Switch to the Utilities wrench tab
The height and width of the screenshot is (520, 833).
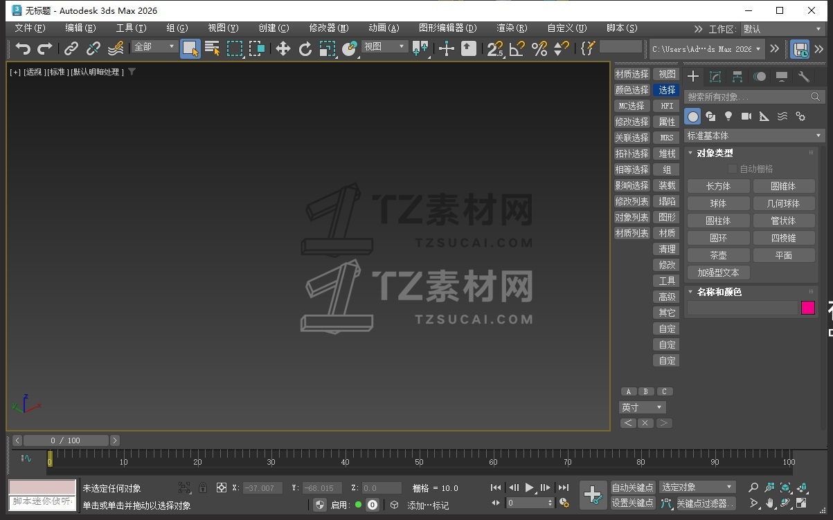coord(804,76)
